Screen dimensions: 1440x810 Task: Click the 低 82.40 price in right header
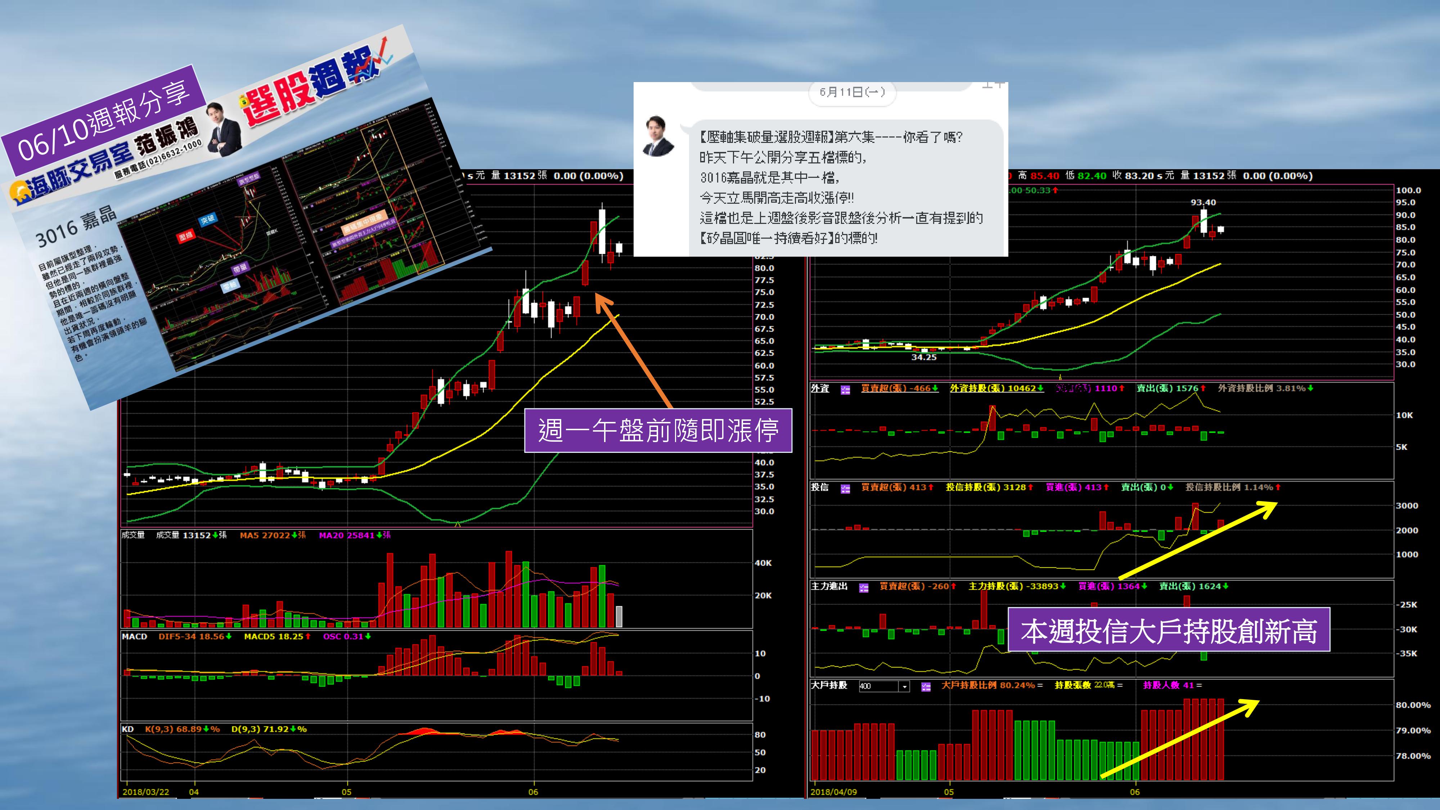point(1086,176)
